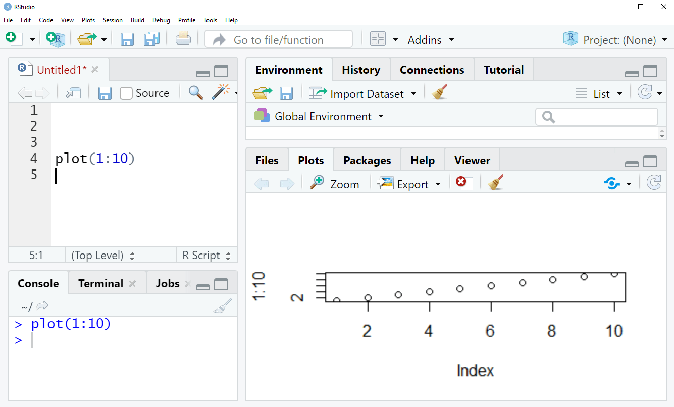Image resolution: width=674 pixels, height=407 pixels.
Task: Clear environment objects broom icon
Action: (440, 92)
